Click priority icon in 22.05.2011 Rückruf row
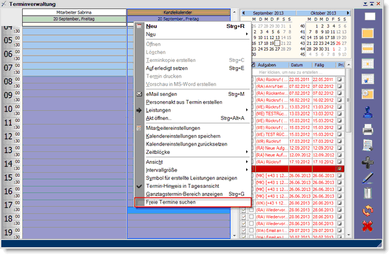 339,80
